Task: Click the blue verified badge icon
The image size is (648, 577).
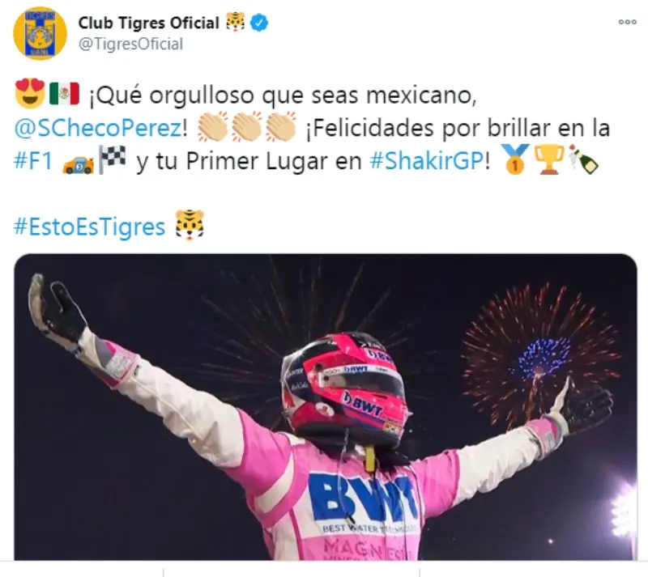Action: (x=259, y=23)
